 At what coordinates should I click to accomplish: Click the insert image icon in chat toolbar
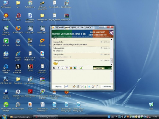pyautogui.click(x=75, y=68)
